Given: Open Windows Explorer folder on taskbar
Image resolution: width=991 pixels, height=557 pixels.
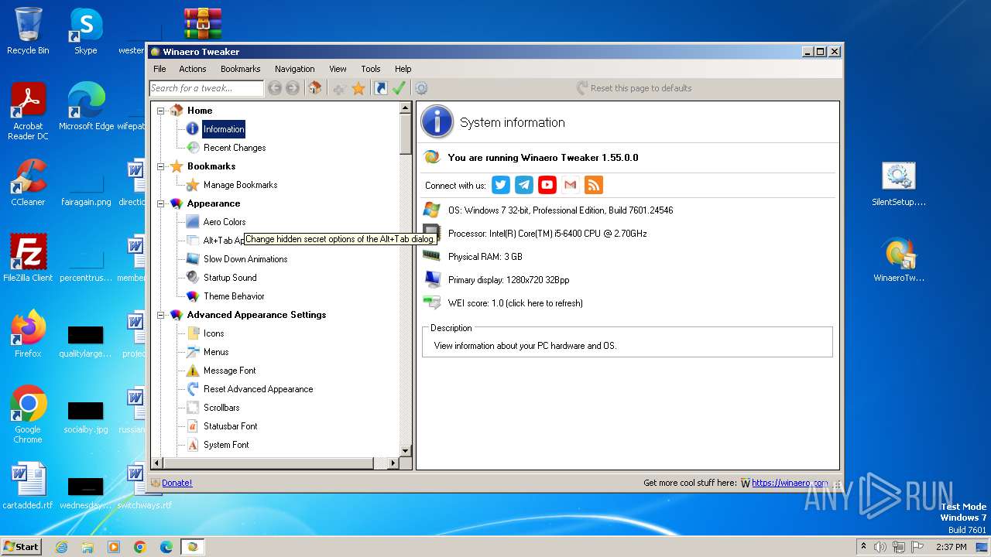Looking at the screenshot, I should tap(87, 547).
